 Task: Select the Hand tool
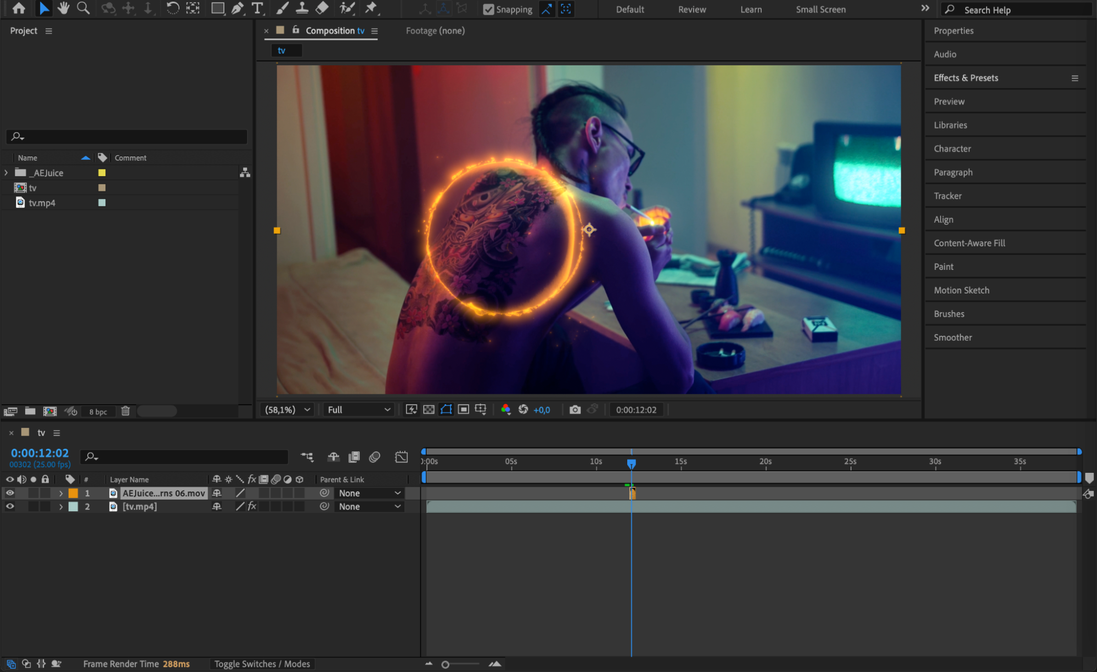click(63, 8)
